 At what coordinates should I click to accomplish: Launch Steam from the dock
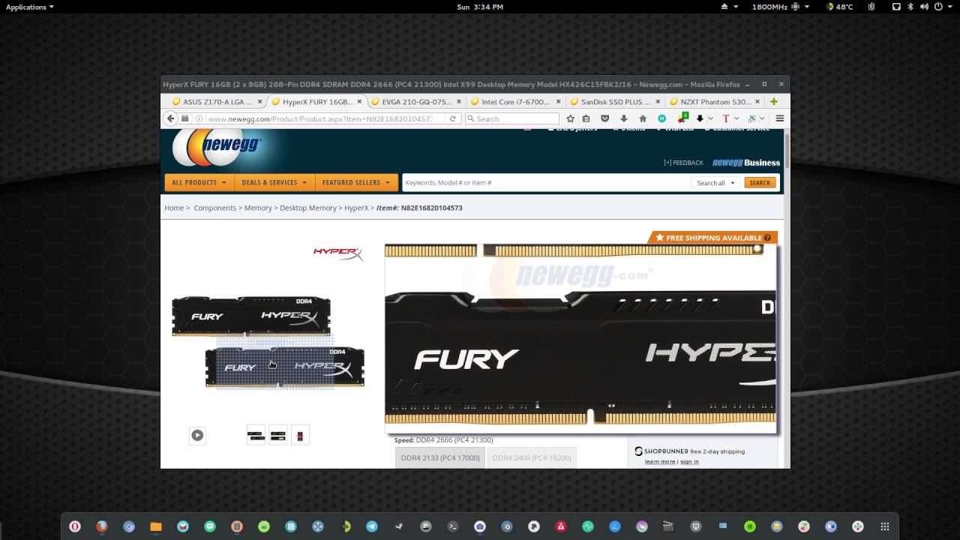pyautogui.click(x=399, y=526)
